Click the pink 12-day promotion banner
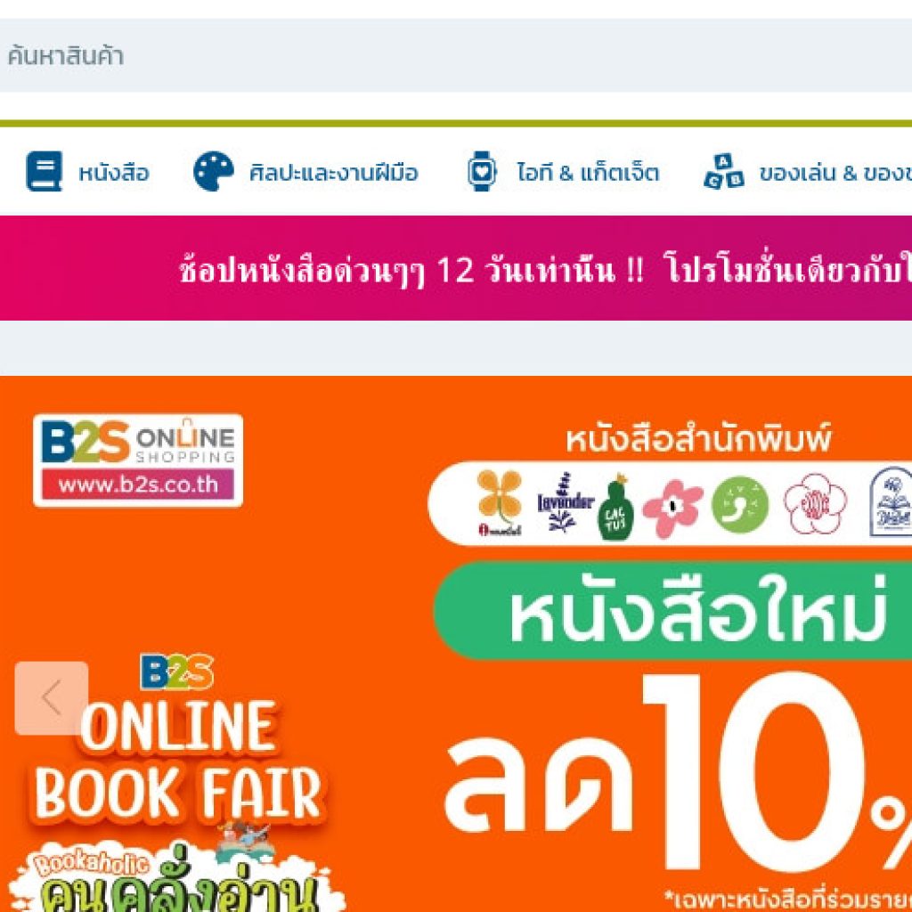 [456, 268]
